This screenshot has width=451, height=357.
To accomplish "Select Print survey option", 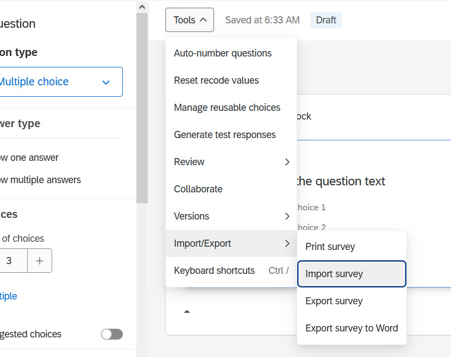I will [x=330, y=247].
